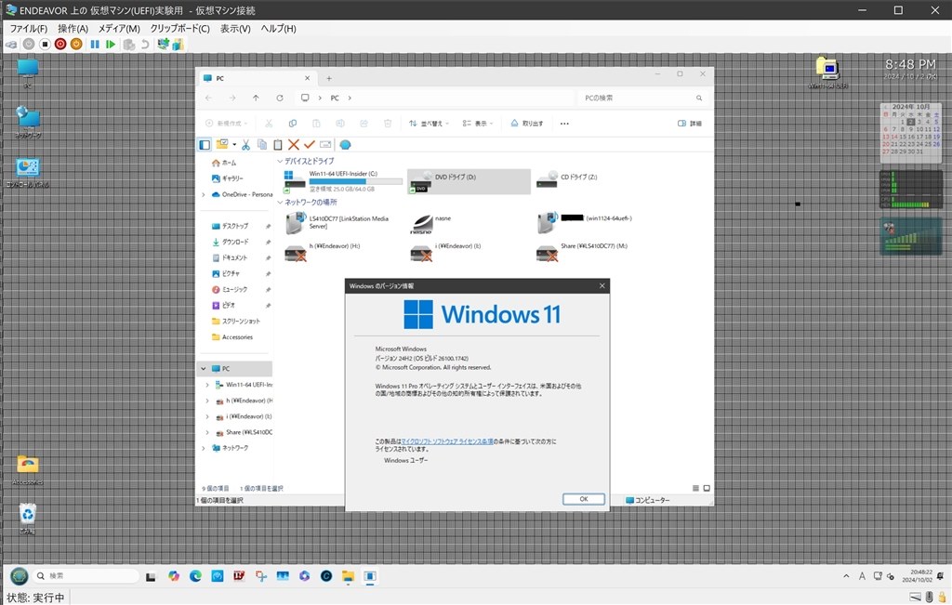Click the マイクロソフト ソフトウェア ライセンス条項 link
The height and width of the screenshot is (605, 952).
pos(447,441)
